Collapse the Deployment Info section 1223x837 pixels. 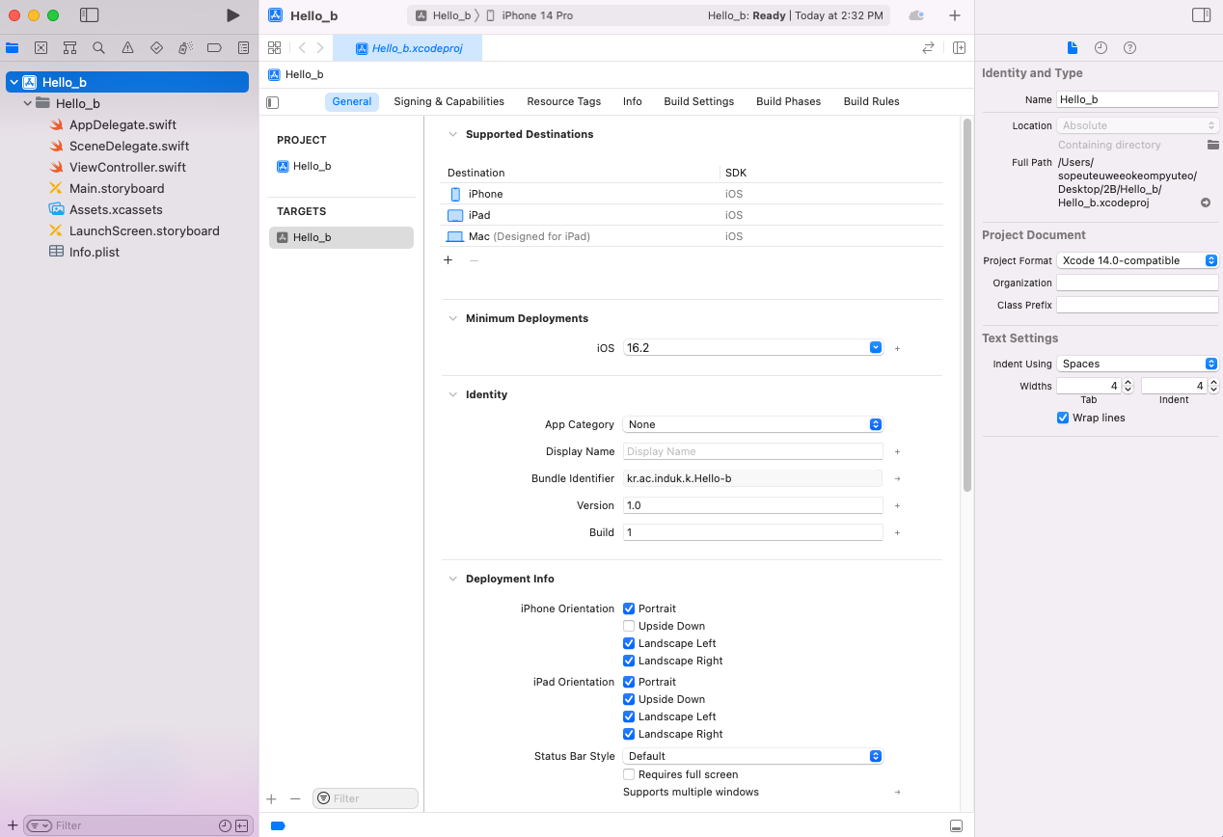point(453,579)
